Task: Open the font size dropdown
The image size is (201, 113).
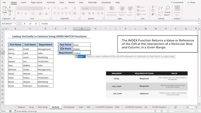Action: coord(41,8)
